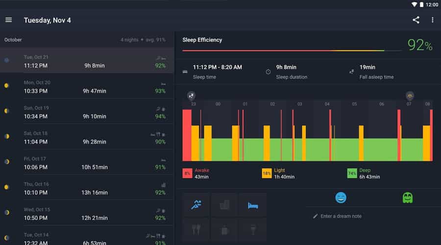Toggle the not-my-bed tag
This screenshot has width=441, height=245.
point(252,205)
